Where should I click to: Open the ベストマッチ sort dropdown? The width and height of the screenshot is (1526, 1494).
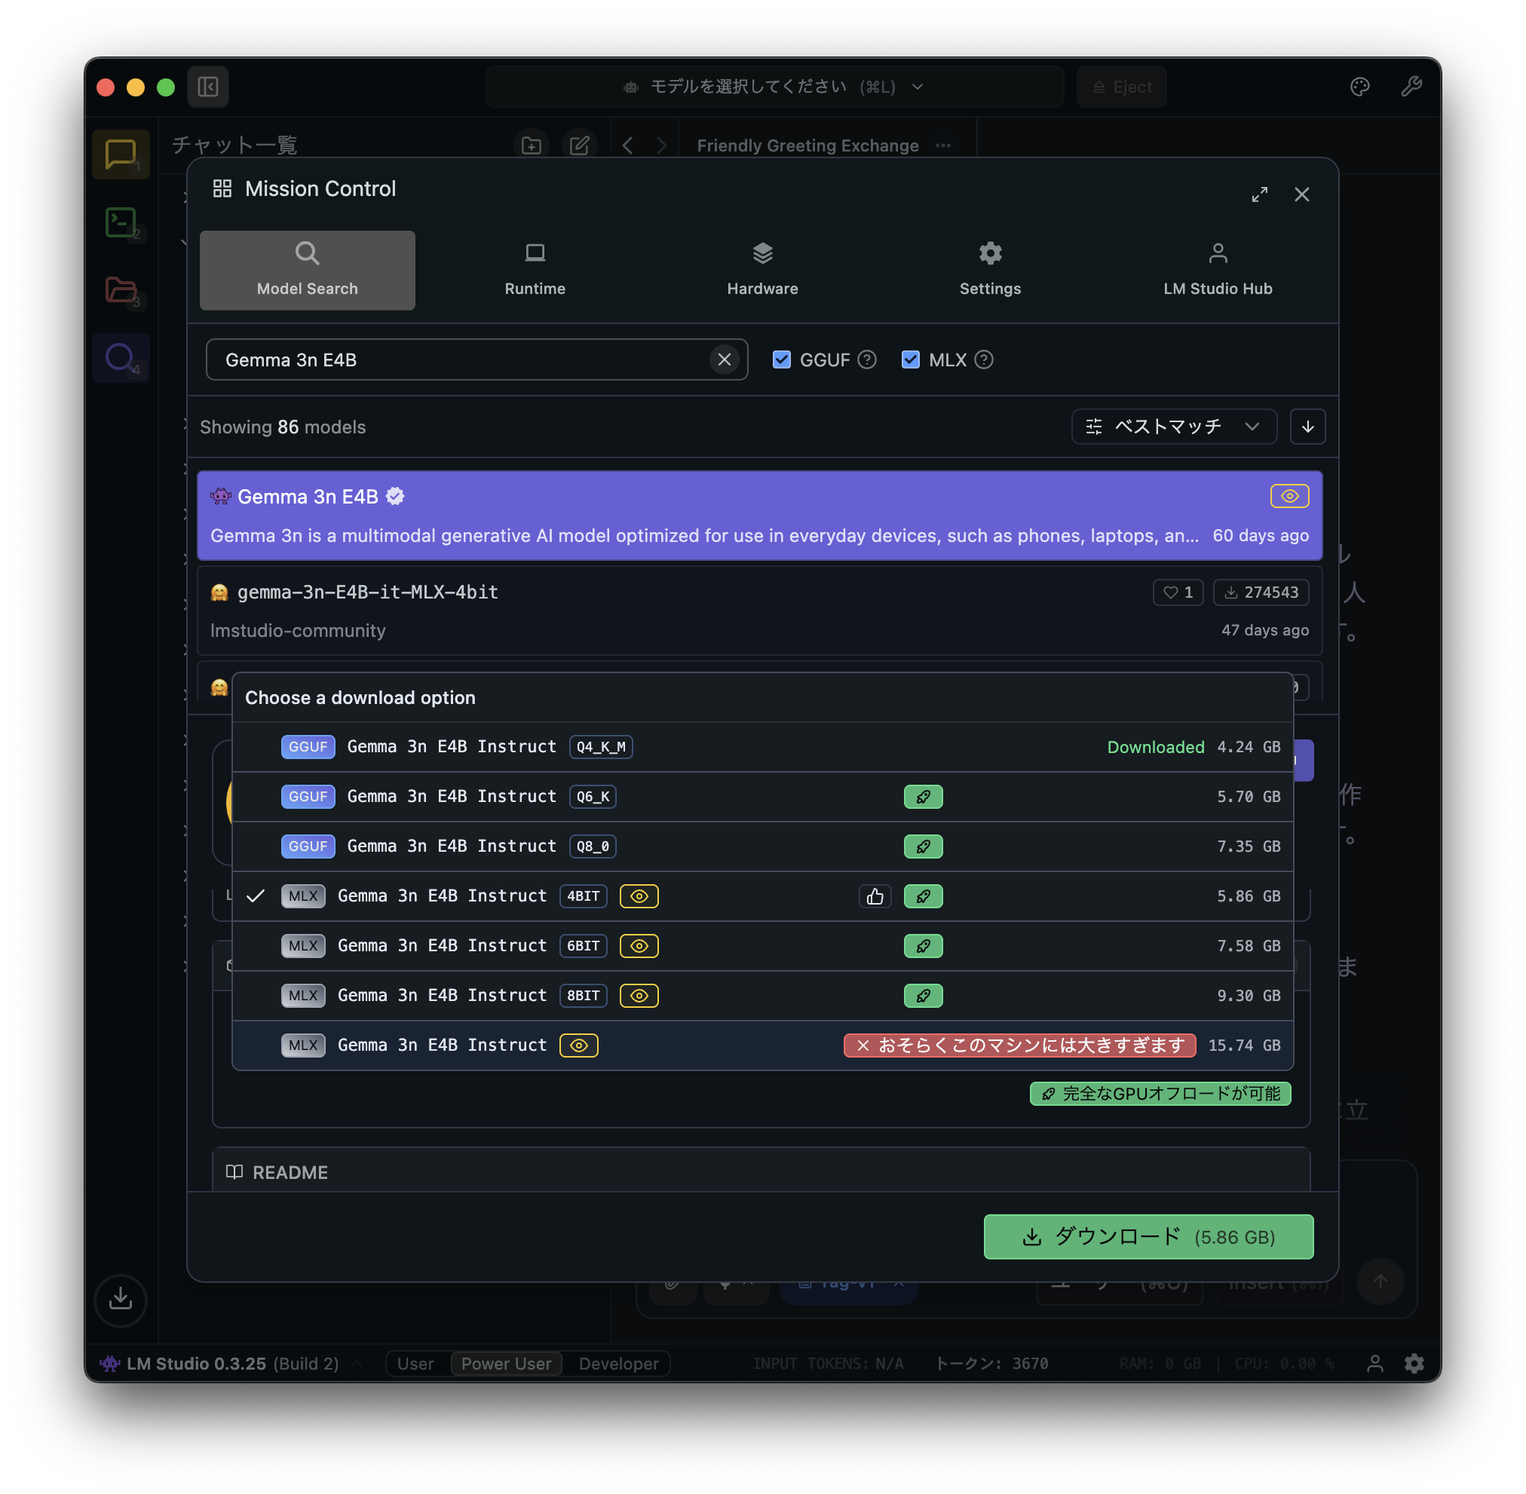1174,426
